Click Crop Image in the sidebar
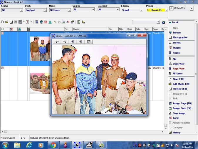The height and width of the screenshot is (149, 198). coord(179,113)
